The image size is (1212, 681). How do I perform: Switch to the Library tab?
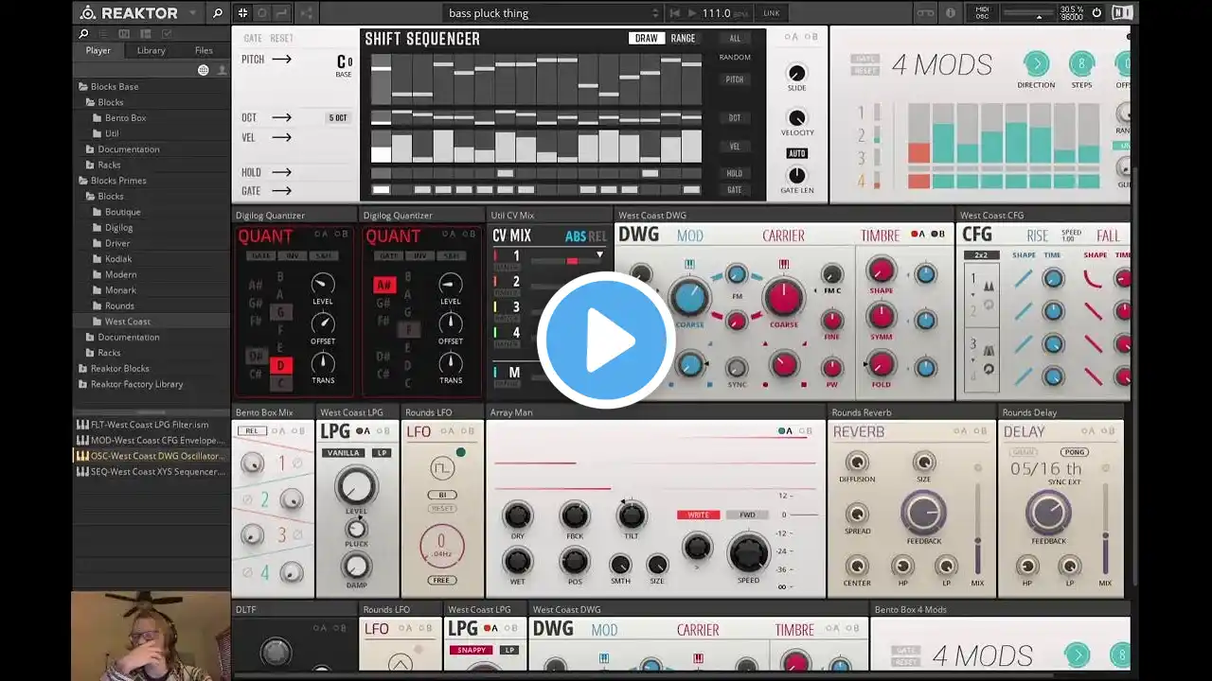click(x=151, y=50)
